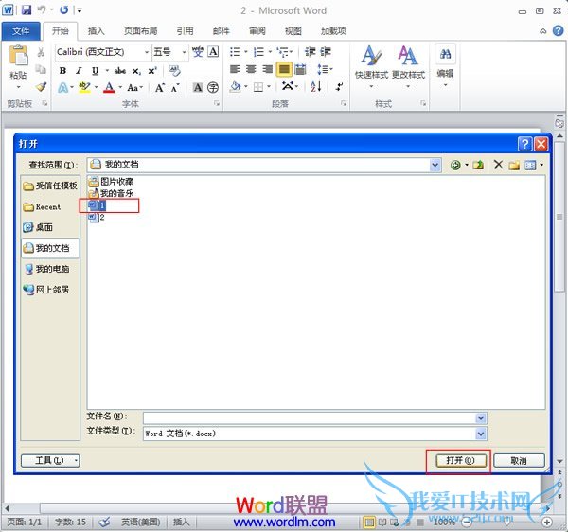Apply text highlight color
Viewport: 568px width, 532px height.
pos(84,87)
